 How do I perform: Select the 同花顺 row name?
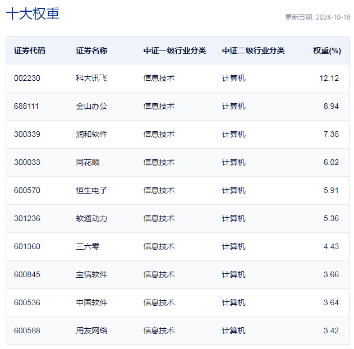coord(88,162)
